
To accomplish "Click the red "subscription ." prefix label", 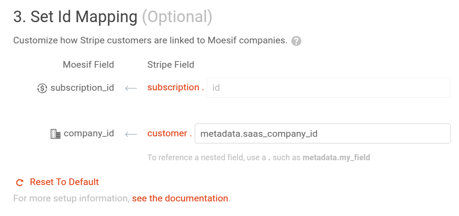I will 175,87.
